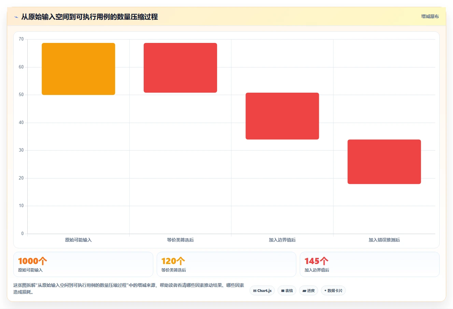Click x-axis label 加入错误推测后
Screen dimensions: 453x309
tap(384, 240)
